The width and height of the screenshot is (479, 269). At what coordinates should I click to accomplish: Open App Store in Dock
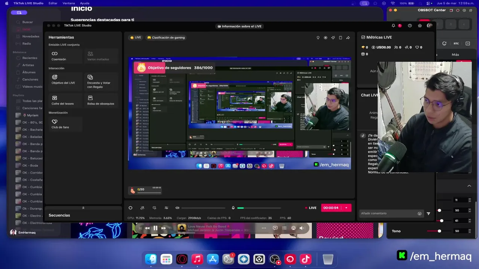click(213, 259)
